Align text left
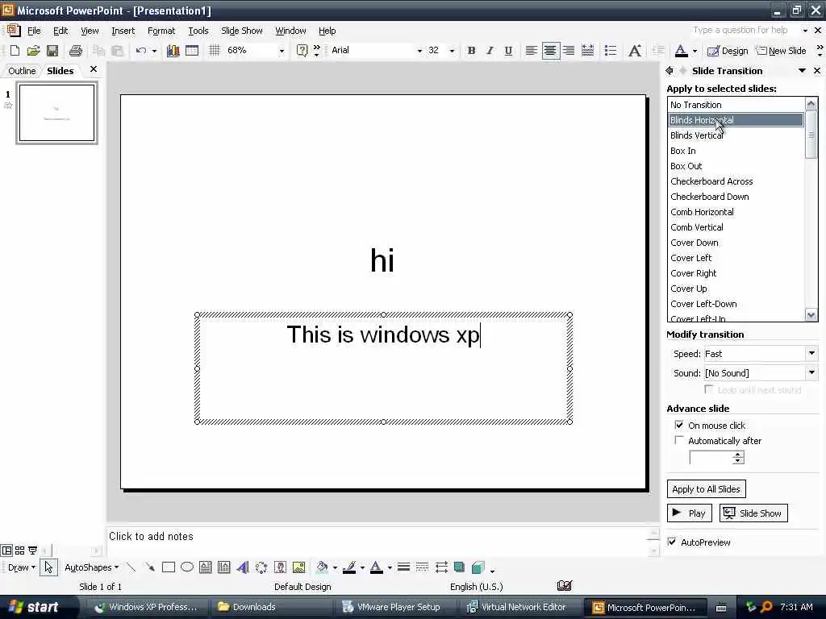The height and width of the screenshot is (619, 826). point(531,51)
